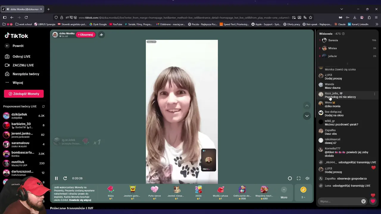The width and height of the screenshot is (381, 214).
Task: Click the wikii_gr comment
Action: point(347,123)
